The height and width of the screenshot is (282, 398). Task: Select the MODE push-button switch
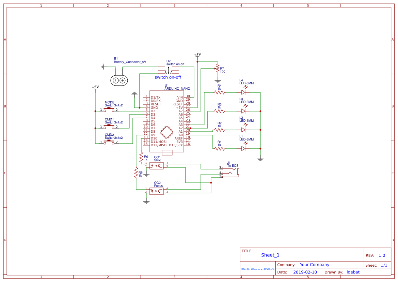pyautogui.click(x=109, y=110)
